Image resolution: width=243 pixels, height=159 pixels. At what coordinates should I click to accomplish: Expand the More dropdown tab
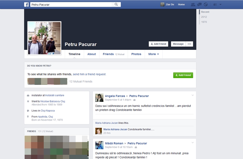(153, 54)
